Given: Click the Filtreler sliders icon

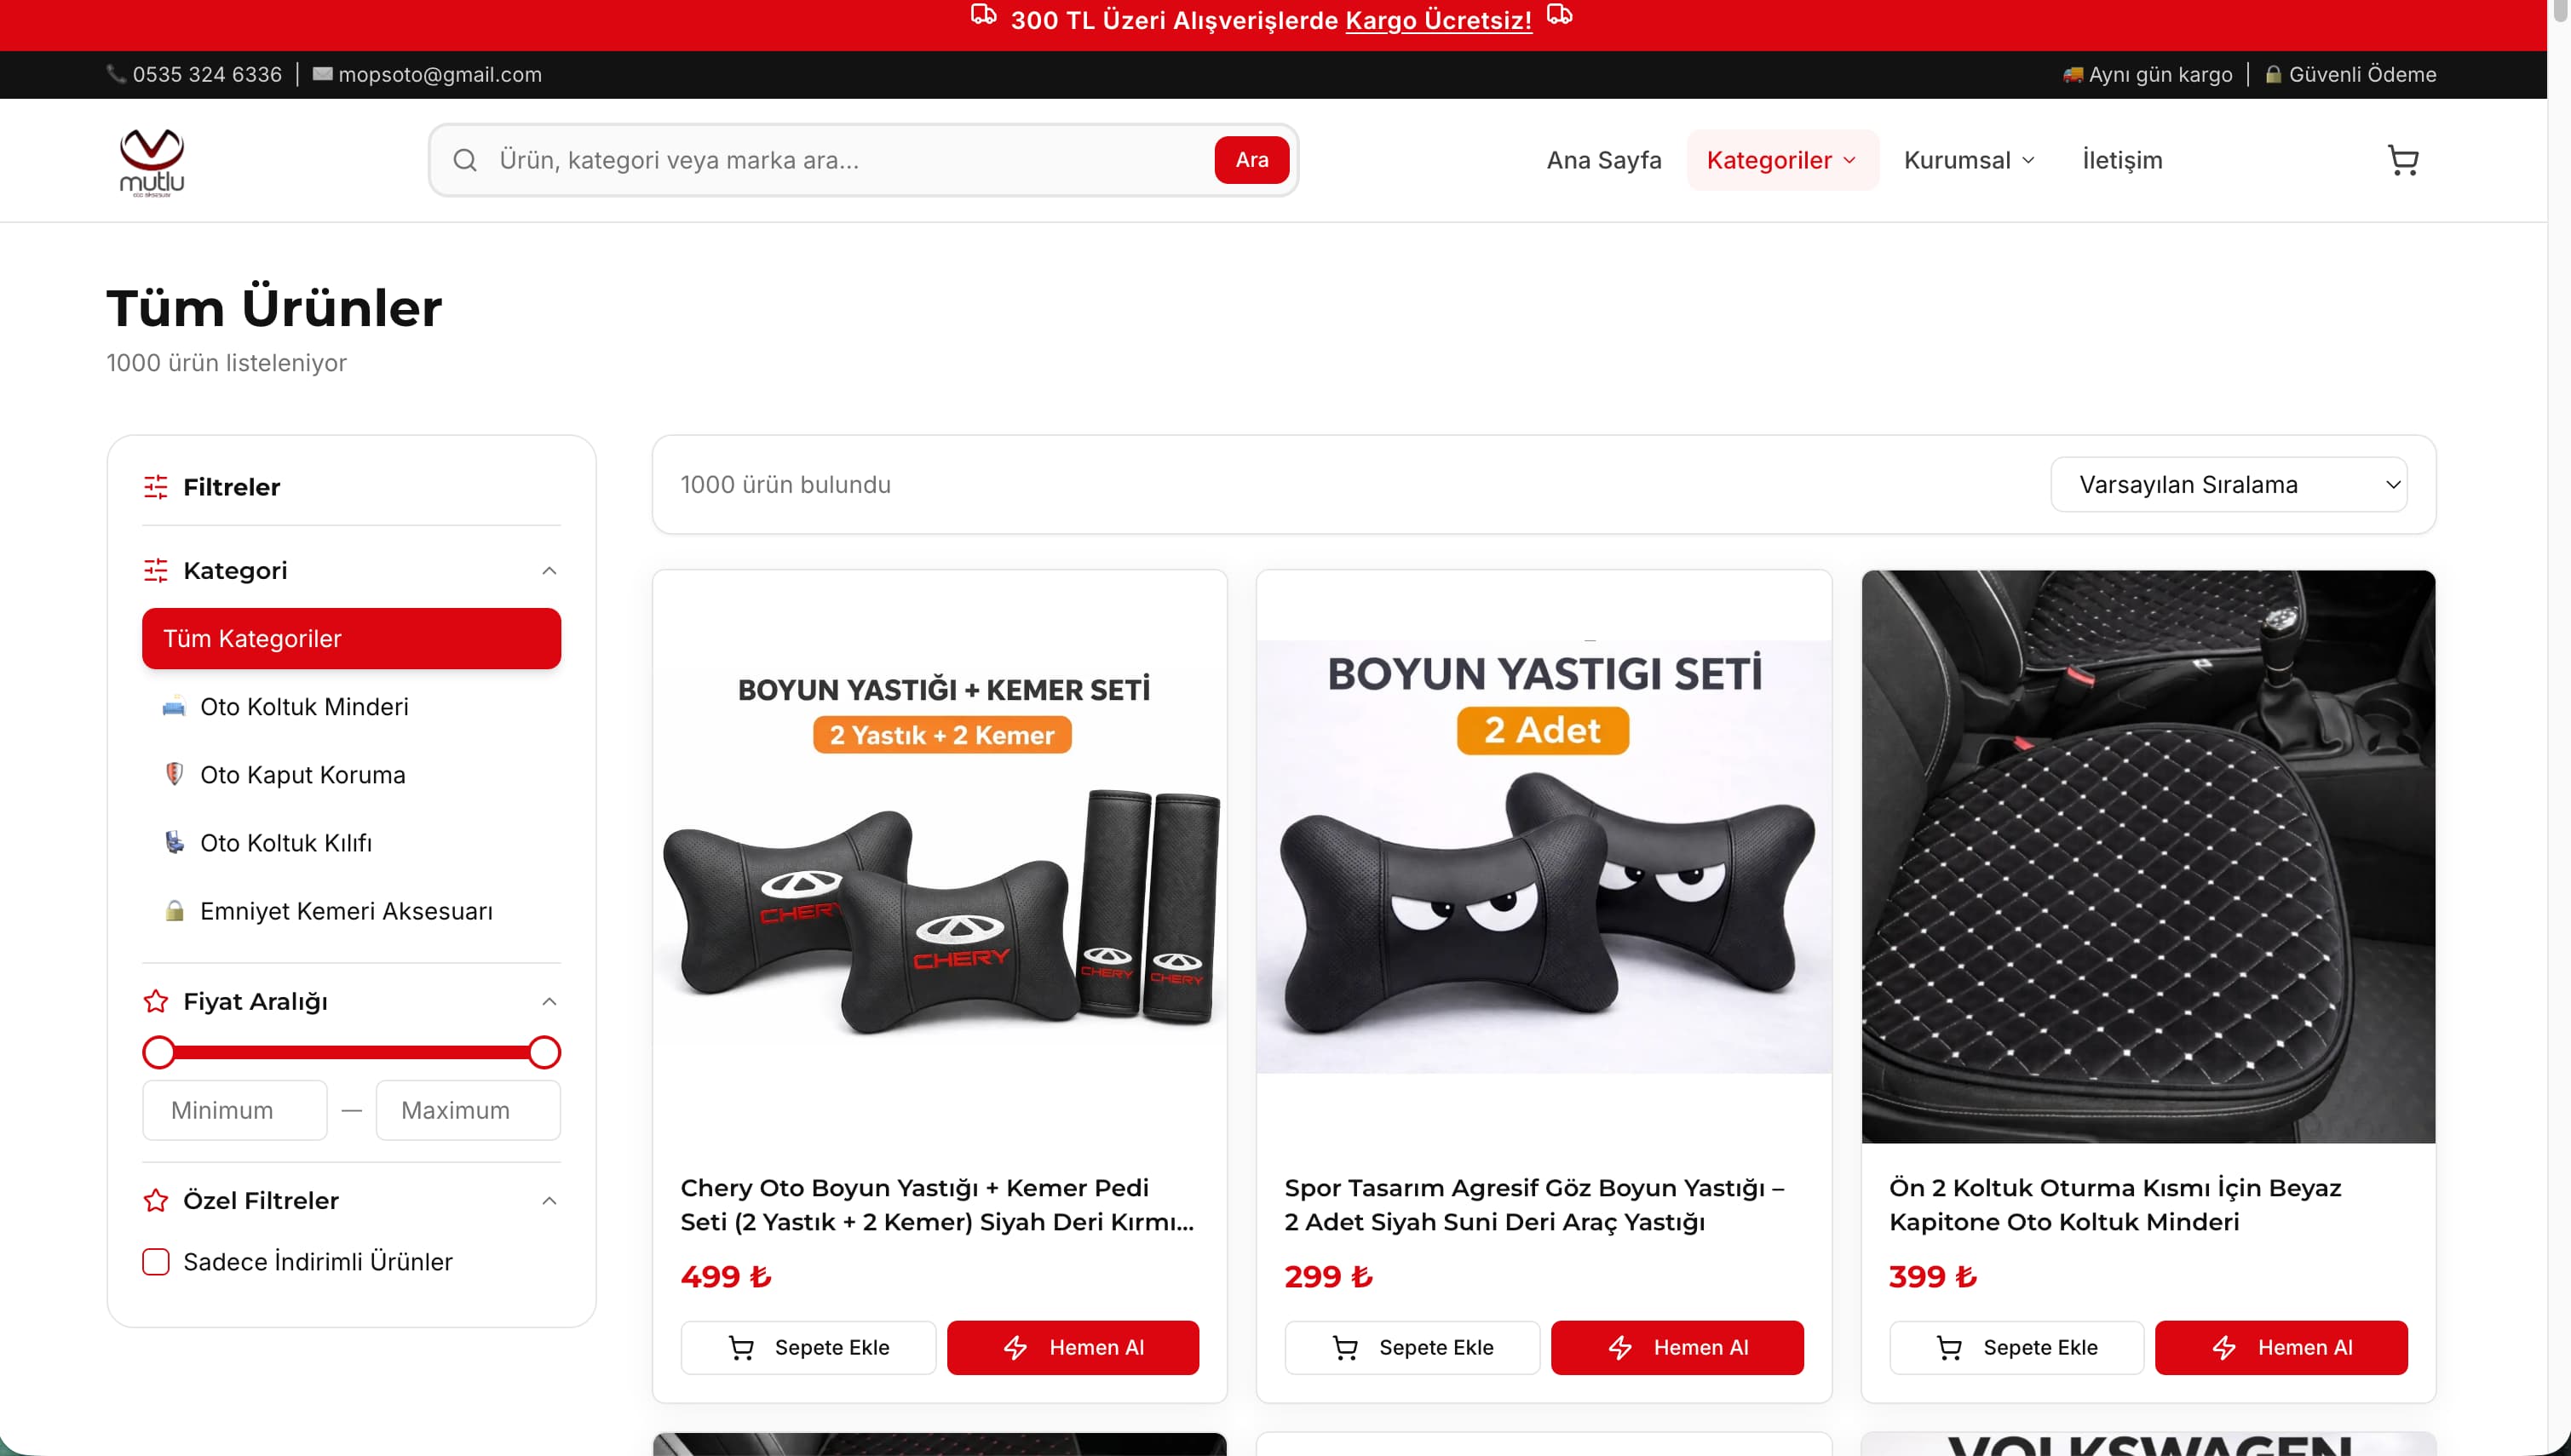Looking at the screenshot, I should [156, 487].
